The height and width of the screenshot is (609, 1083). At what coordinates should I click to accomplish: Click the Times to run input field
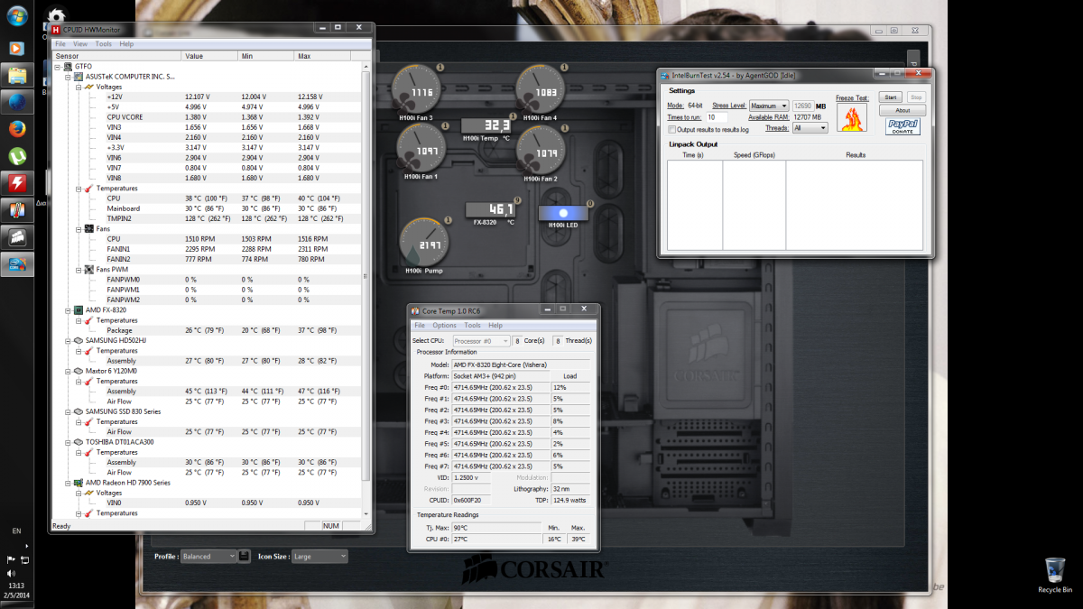pos(717,117)
